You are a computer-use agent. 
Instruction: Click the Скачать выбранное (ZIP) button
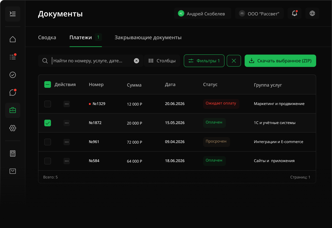pos(280,61)
